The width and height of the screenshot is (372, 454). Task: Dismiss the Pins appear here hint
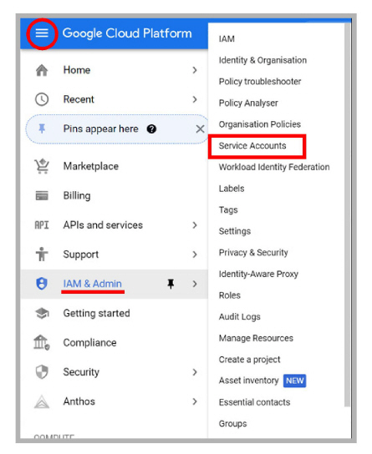coord(200,129)
